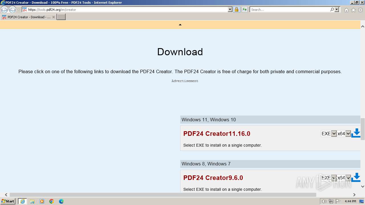This screenshot has width=365, height=205.
Task: Open the address bar history dropdown
Action: 230,10
